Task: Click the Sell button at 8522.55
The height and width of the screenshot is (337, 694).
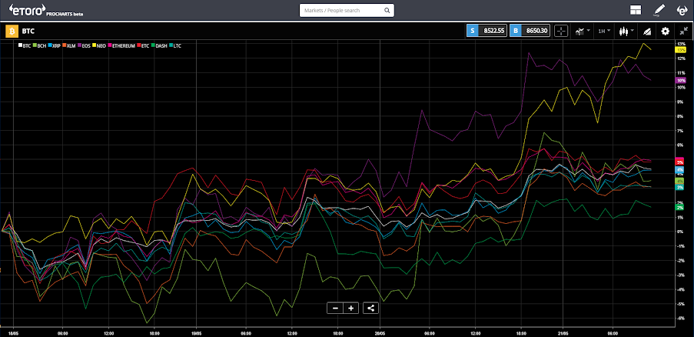Action: tap(486, 31)
